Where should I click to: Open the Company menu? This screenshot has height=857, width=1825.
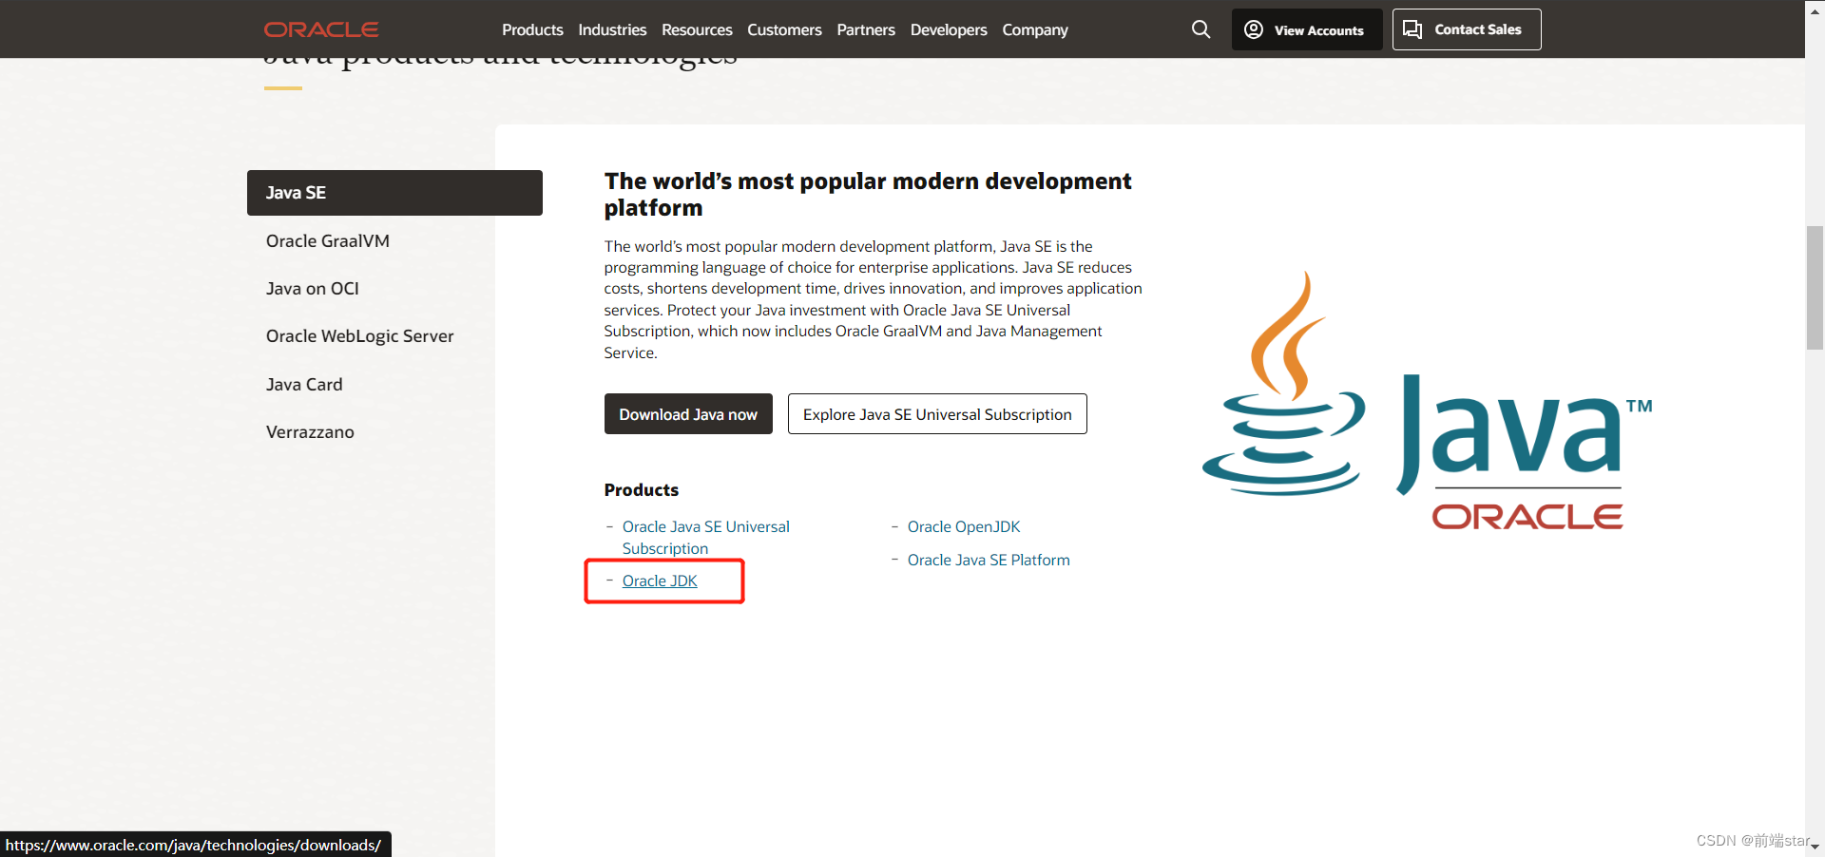click(x=1035, y=29)
